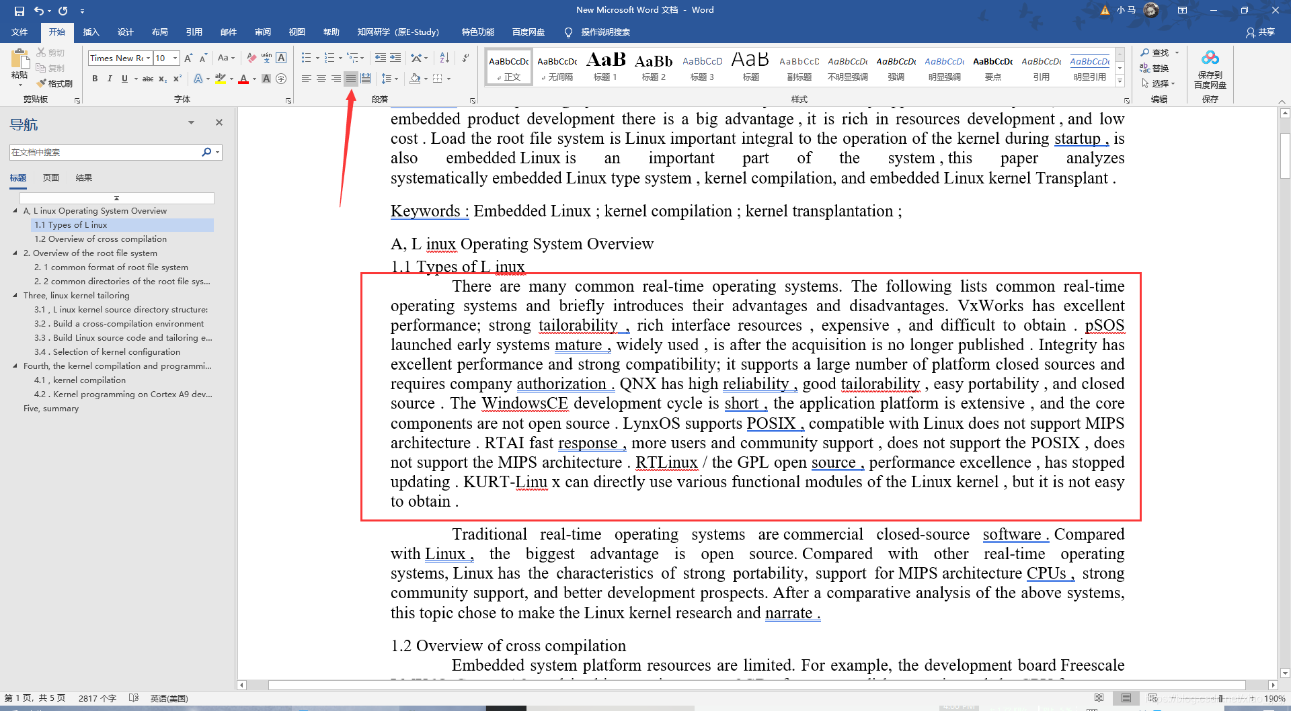Align the paragraph to the left

coord(307,79)
